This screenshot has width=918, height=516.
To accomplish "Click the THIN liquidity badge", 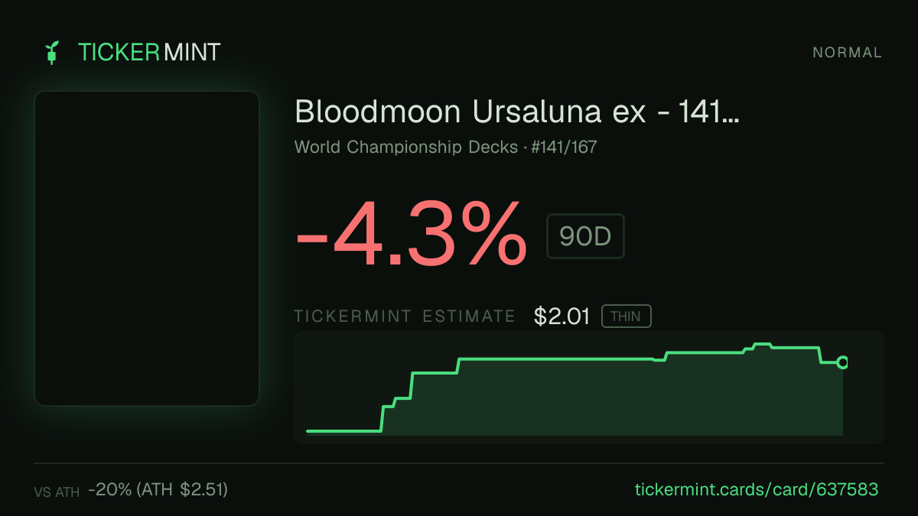I will point(626,316).
